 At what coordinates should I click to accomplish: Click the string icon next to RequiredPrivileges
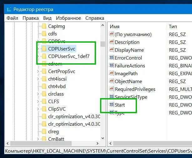tap(112, 89)
